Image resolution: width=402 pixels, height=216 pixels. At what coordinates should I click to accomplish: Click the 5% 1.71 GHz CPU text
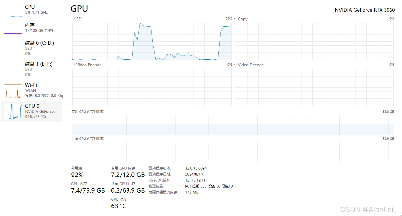tap(36, 13)
